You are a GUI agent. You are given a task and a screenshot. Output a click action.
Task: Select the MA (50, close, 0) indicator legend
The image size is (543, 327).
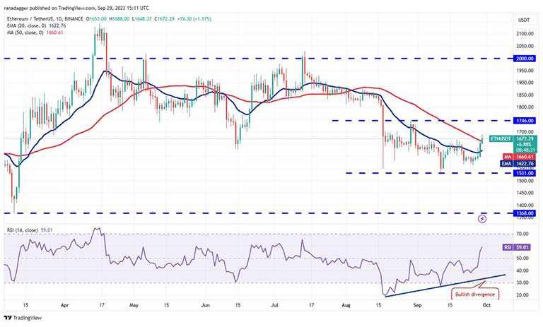35,32
